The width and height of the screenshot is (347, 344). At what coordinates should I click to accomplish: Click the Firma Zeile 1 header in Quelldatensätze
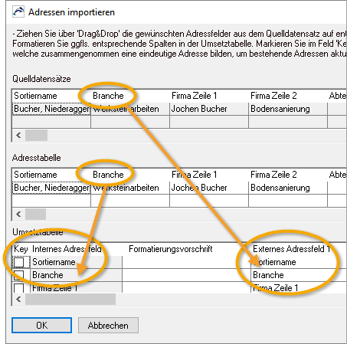[x=194, y=96]
